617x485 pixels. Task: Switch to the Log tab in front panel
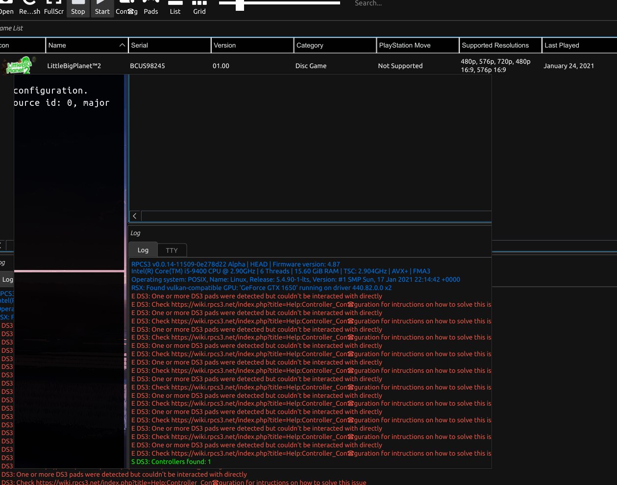click(x=143, y=250)
